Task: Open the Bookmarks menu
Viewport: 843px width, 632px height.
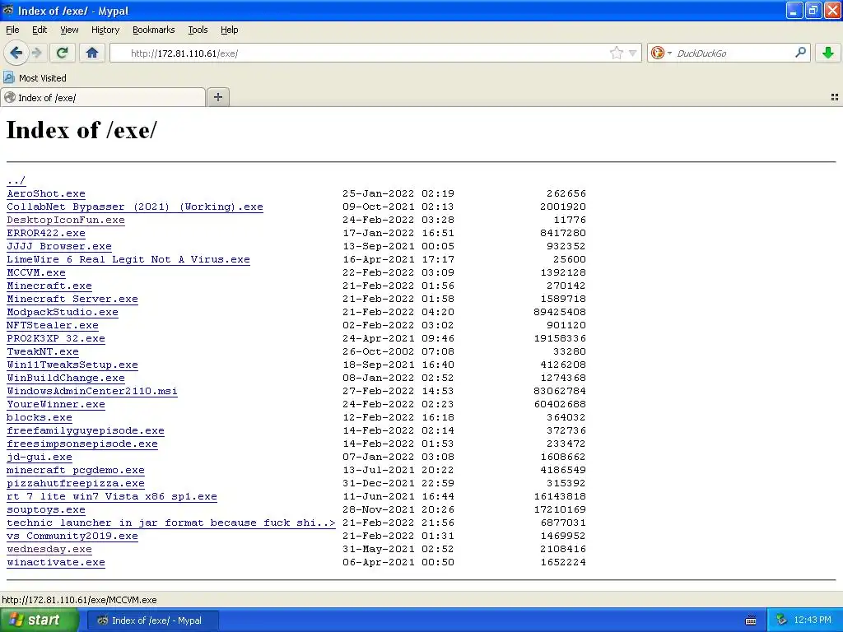Action: tap(153, 30)
